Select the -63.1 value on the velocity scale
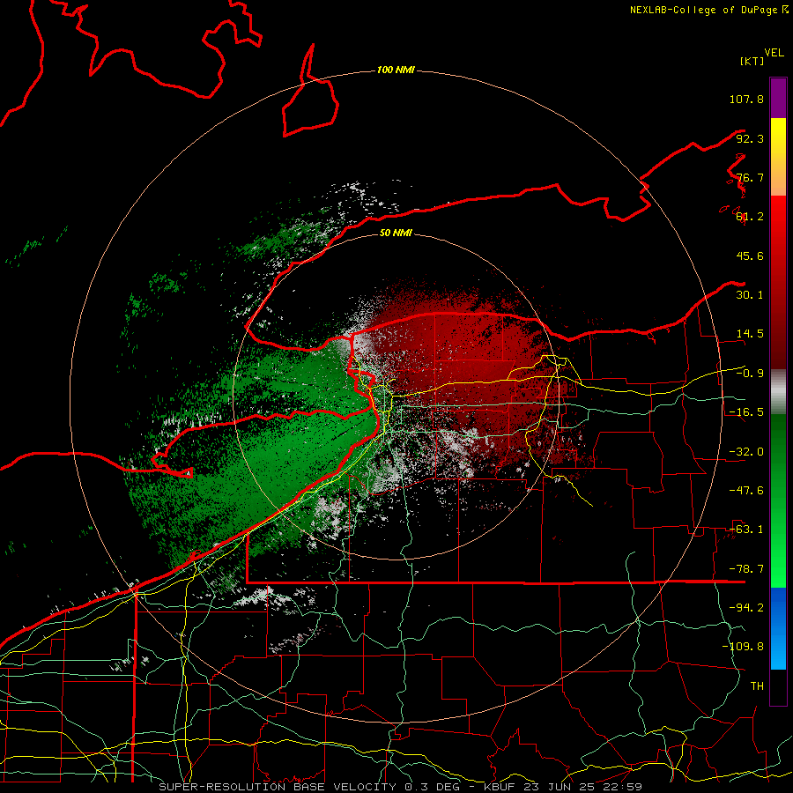The width and height of the screenshot is (793, 793). (746, 530)
